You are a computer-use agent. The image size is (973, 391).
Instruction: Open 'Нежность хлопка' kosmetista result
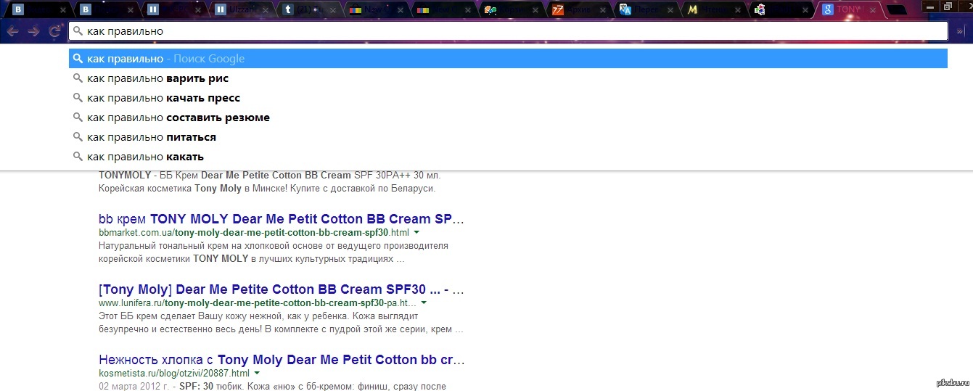click(281, 359)
